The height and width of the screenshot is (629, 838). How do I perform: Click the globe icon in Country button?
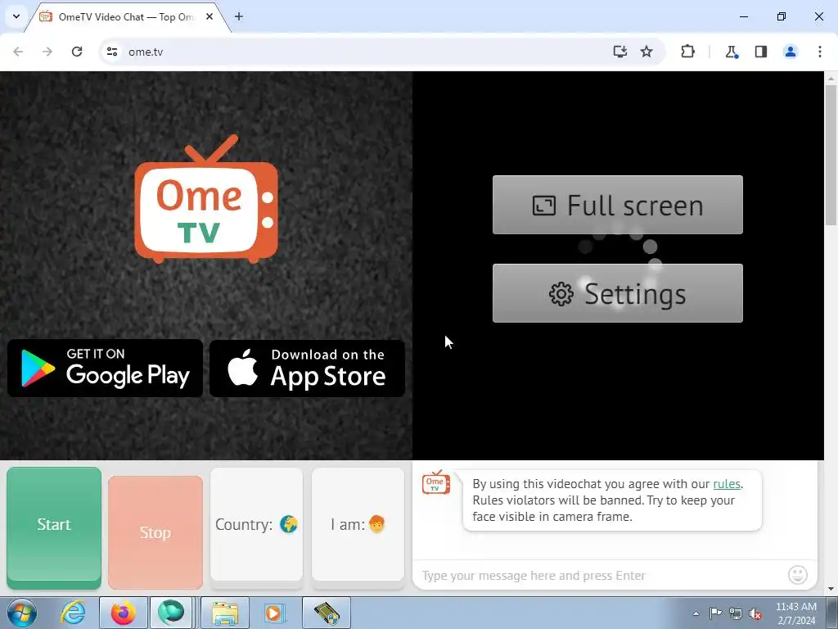click(289, 524)
